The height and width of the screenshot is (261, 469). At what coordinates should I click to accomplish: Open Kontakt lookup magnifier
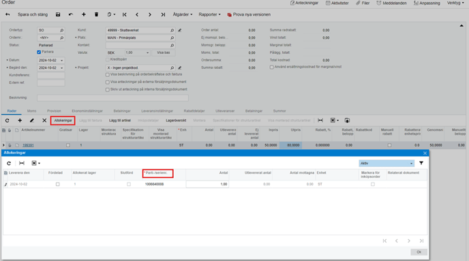[x=172, y=45]
